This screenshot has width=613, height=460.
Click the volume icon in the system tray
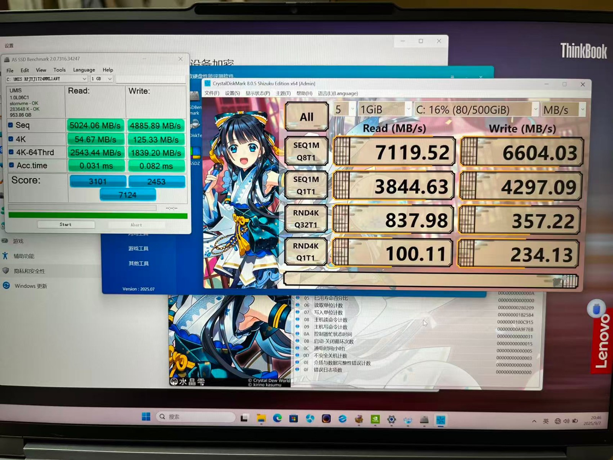[566, 421]
